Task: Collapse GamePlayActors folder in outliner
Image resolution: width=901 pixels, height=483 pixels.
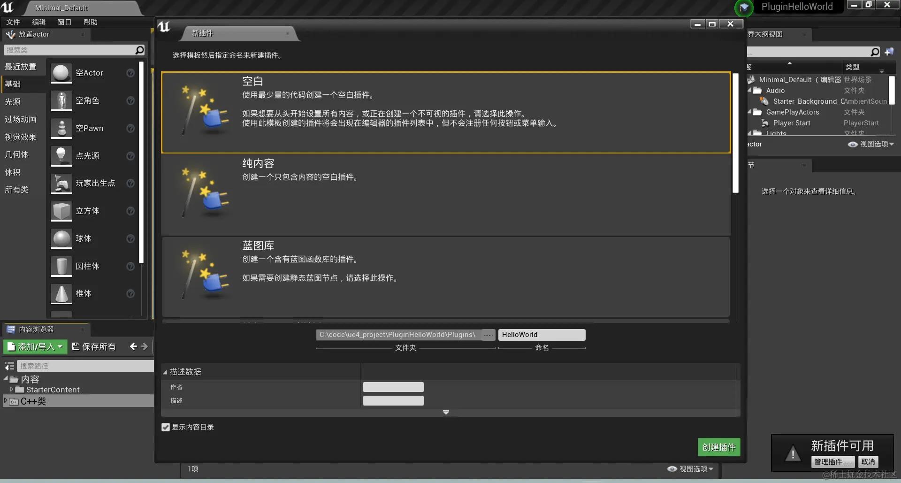Action: pos(749,112)
